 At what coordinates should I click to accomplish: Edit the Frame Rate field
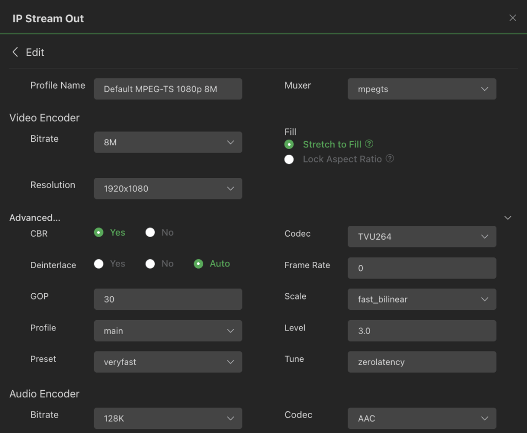[x=422, y=268]
